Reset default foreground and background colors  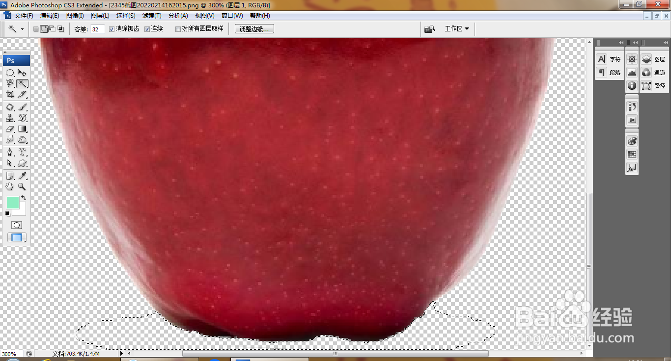(7, 214)
